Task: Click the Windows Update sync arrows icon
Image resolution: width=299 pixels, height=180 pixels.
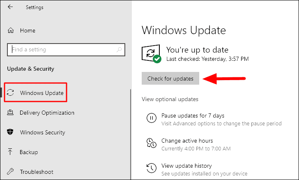Action: click(x=10, y=92)
